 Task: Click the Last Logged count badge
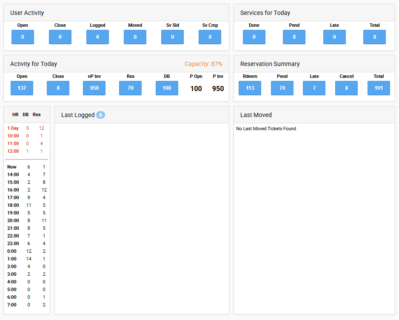[100, 115]
